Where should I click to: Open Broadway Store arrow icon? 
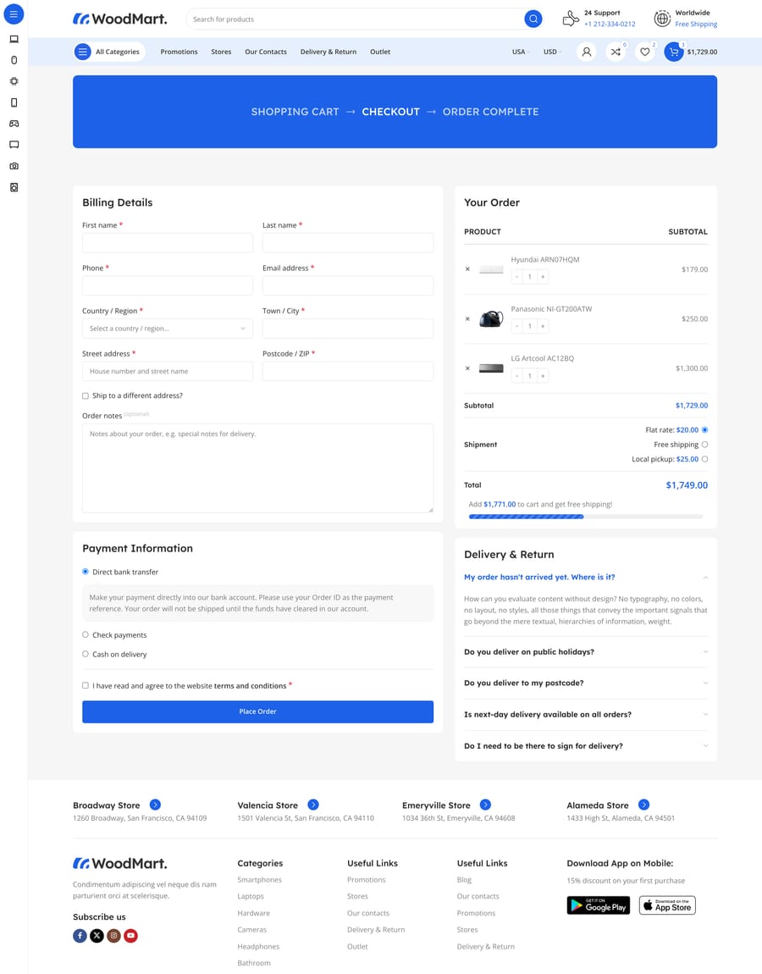click(x=155, y=805)
